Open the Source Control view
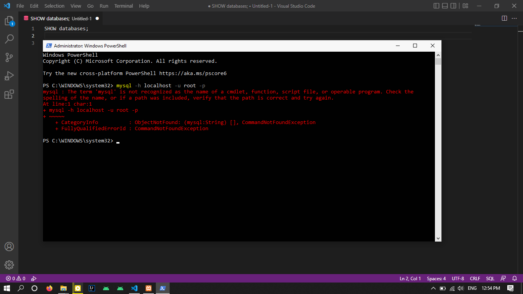Screen dimensions: 523x294 [9, 57]
